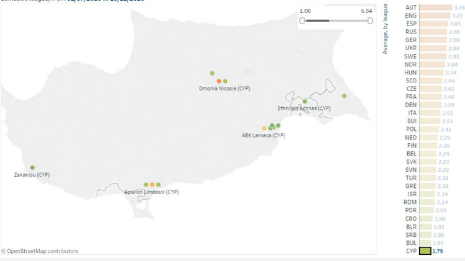The image size is (465, 261).
Task: Click the Omonia Nicosia (CYP) label
Action: click(224, 89)
